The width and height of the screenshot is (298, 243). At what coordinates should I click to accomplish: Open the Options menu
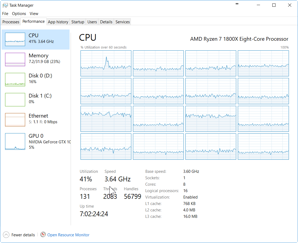[x=19, y=13]
